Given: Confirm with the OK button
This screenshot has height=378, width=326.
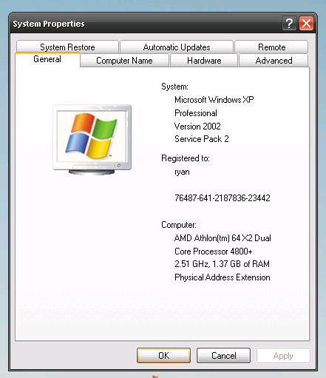Looking at the screenshot, I should click(163, 355).
